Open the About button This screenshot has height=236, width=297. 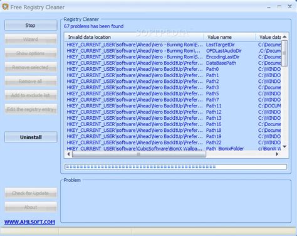(31, 207)
